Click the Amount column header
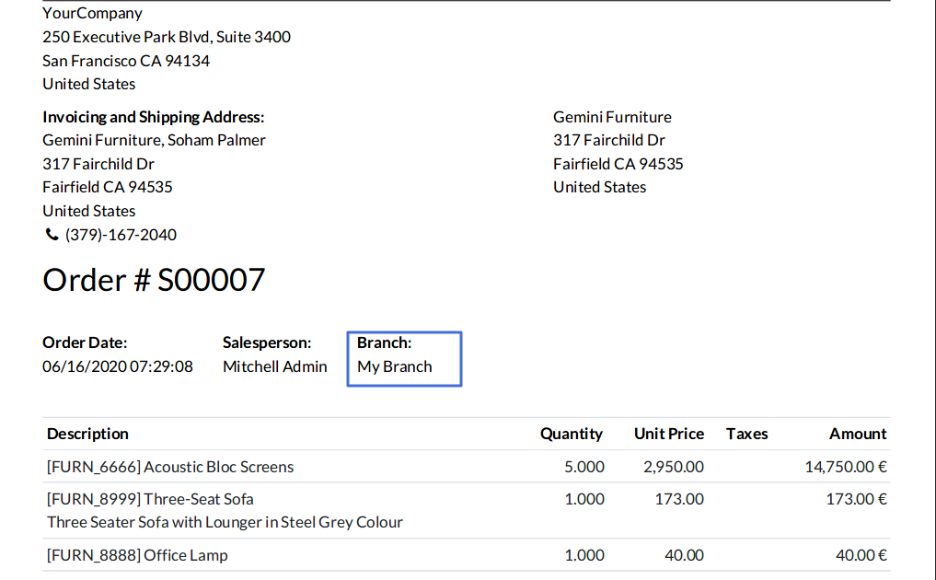This screenshot has width=936, height=580. click(x=857, y=434)
